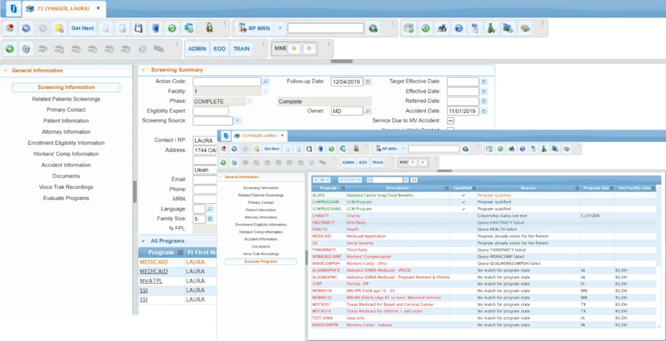Viewport: 666px width, 341px height.
Task: Open the MVATPL program link
Action: 150,281
